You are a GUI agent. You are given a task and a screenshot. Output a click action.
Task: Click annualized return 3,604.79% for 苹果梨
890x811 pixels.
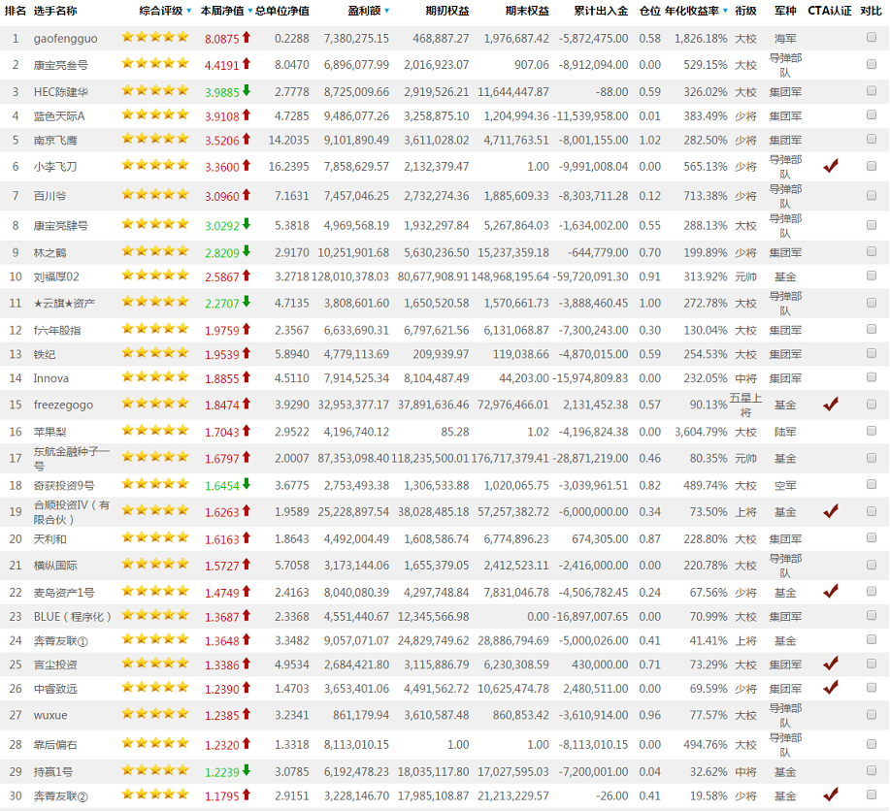pos(701,432)
